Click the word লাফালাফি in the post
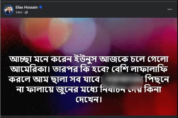The image size is (178, 118). point(149,69)
